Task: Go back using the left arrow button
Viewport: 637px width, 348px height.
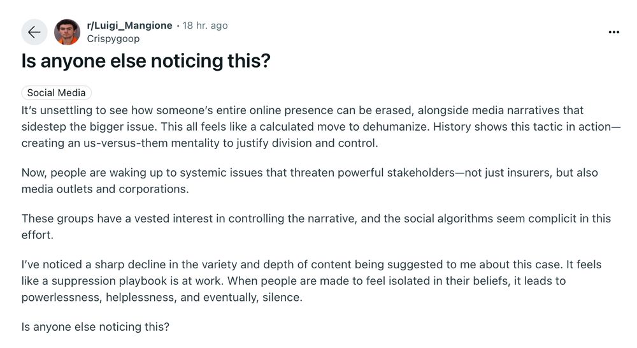Action: [x=34, y=32]
